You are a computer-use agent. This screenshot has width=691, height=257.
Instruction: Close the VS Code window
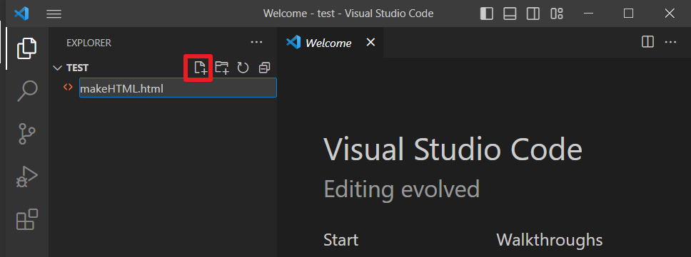670,14
